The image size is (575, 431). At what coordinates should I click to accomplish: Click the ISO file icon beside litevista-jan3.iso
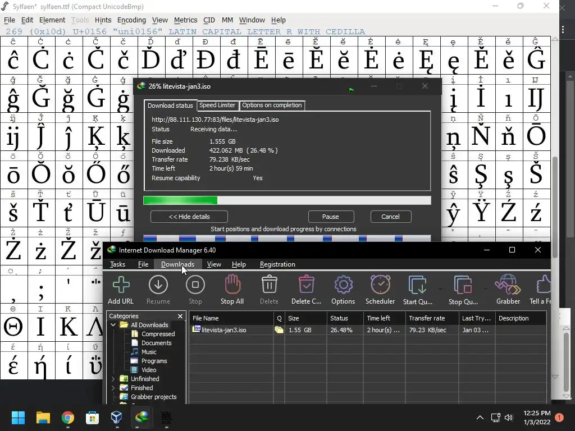coord(197,329)
